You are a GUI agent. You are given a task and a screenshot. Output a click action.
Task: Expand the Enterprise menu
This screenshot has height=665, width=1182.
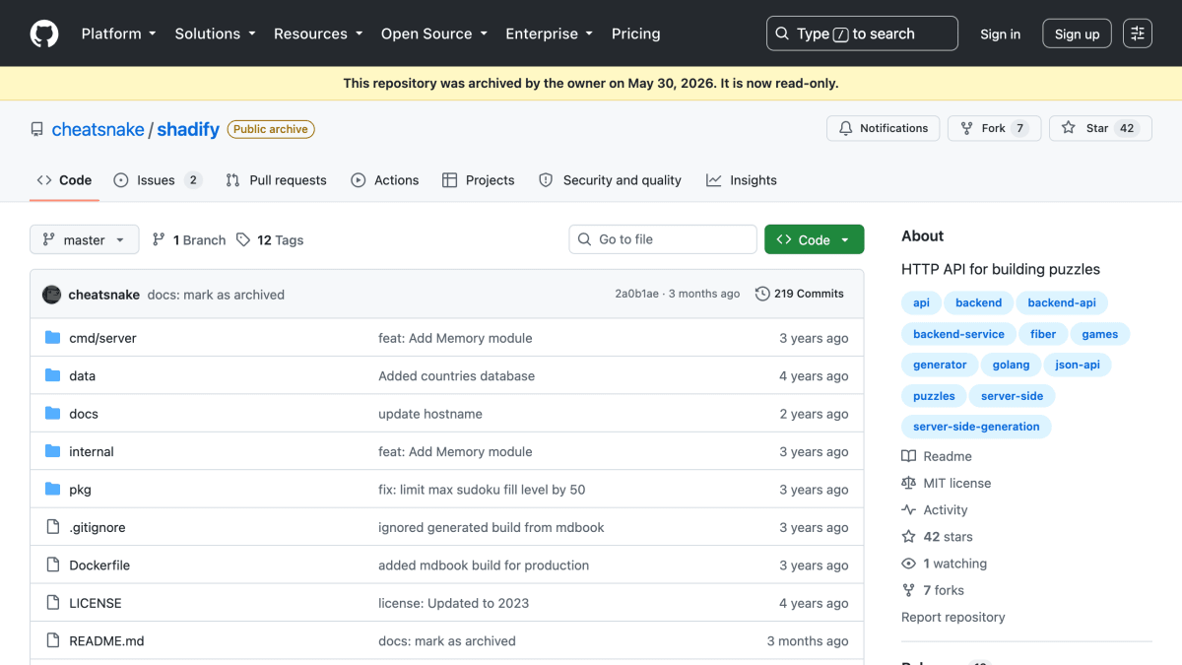coord(549,33)
